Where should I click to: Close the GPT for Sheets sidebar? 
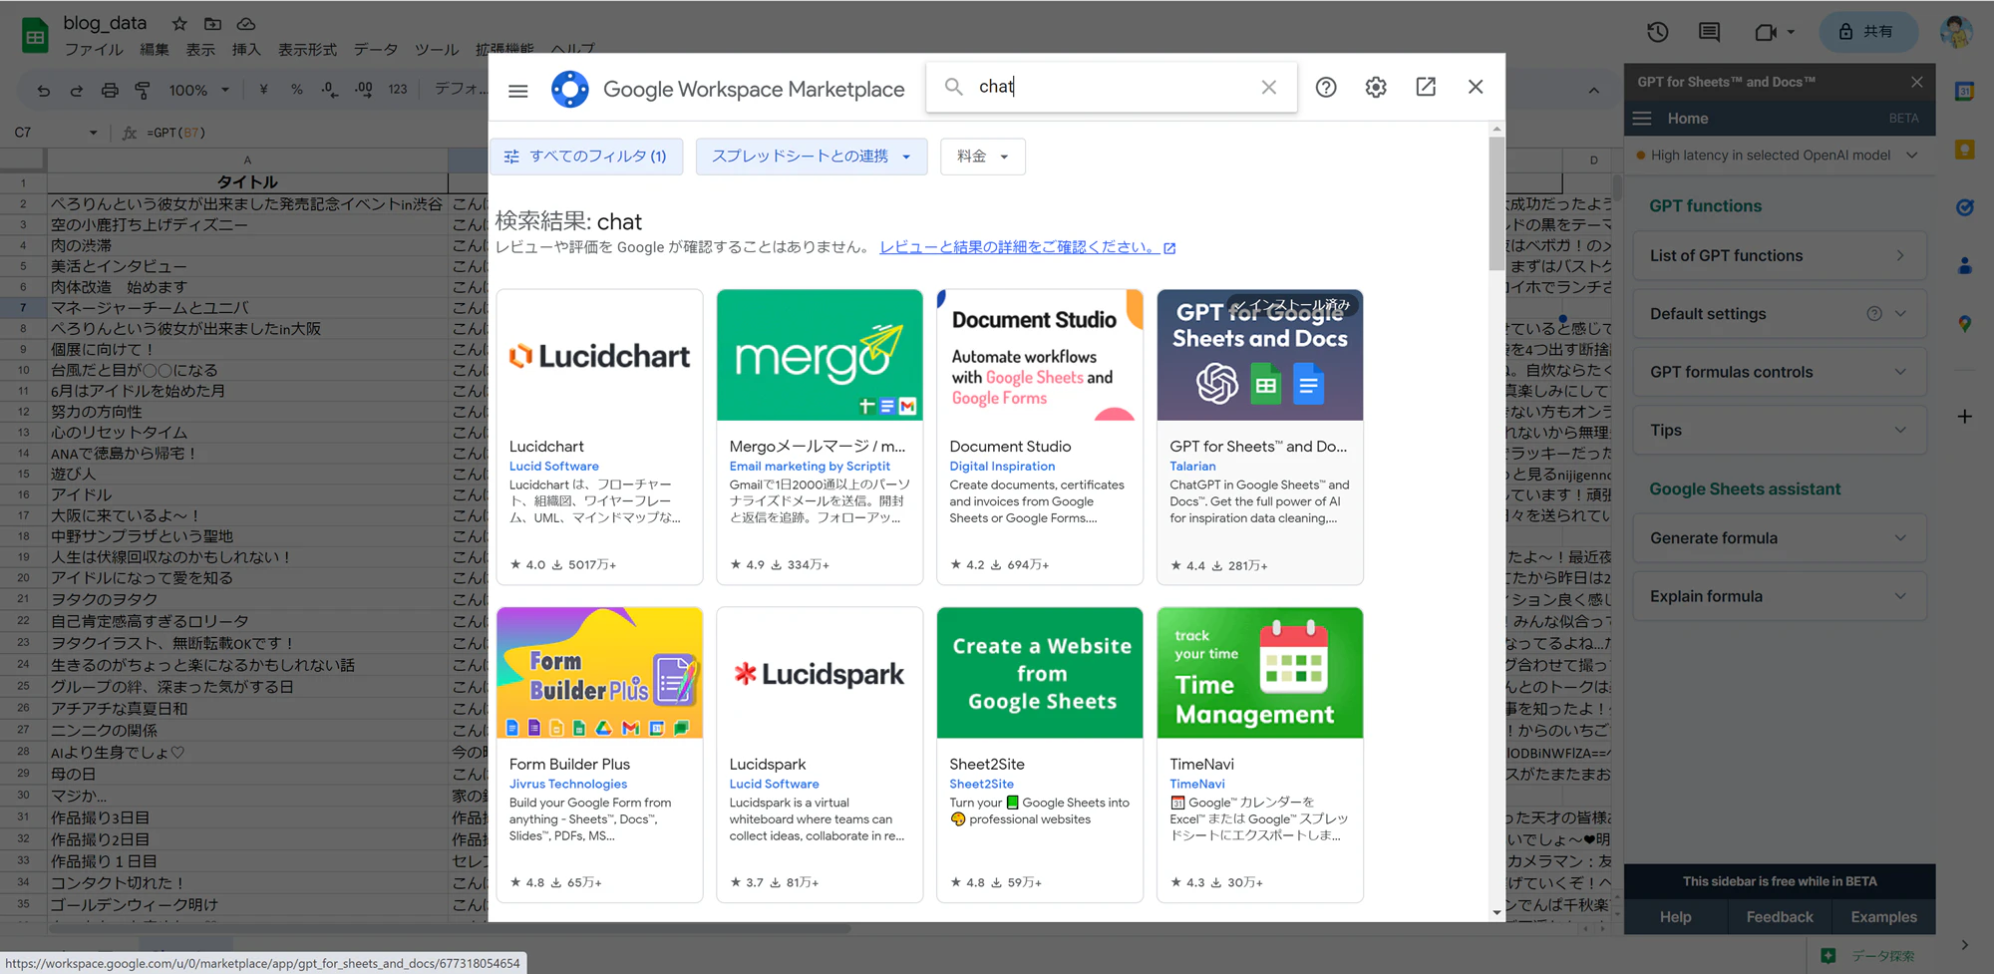(x=1916, y=82)
